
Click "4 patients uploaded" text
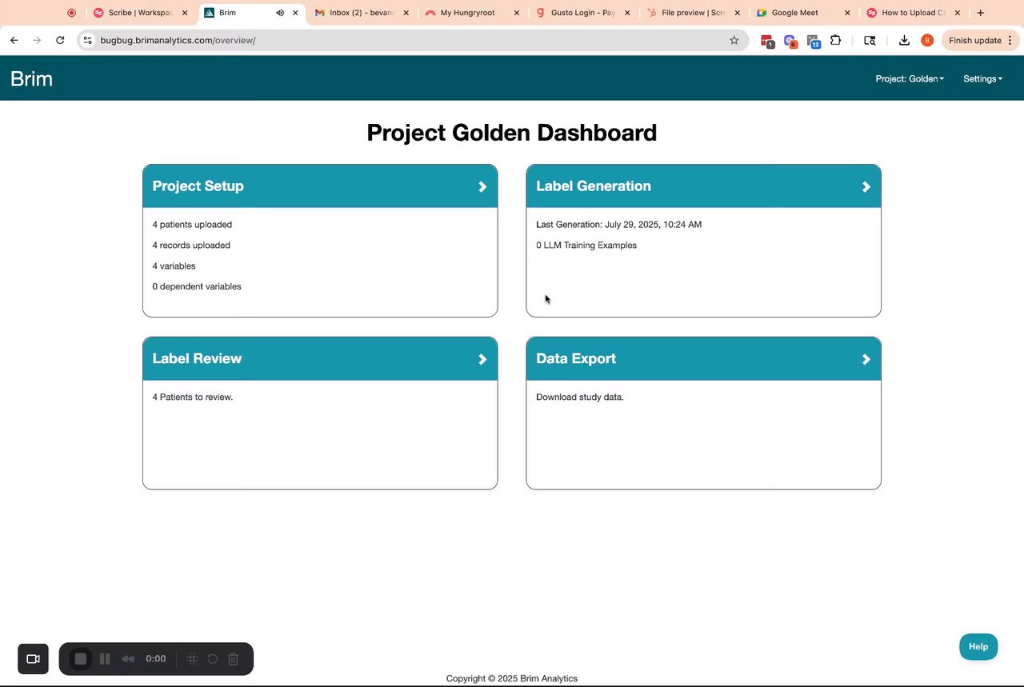point(192,225)
